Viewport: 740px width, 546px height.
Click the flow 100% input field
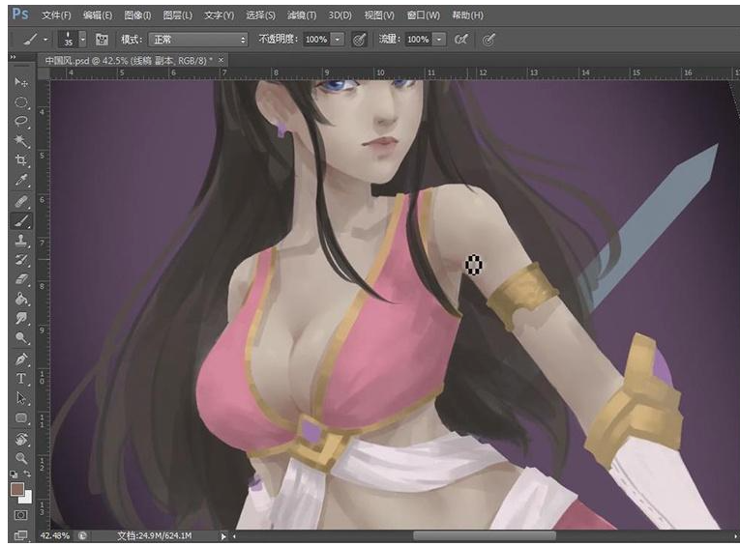418,40
